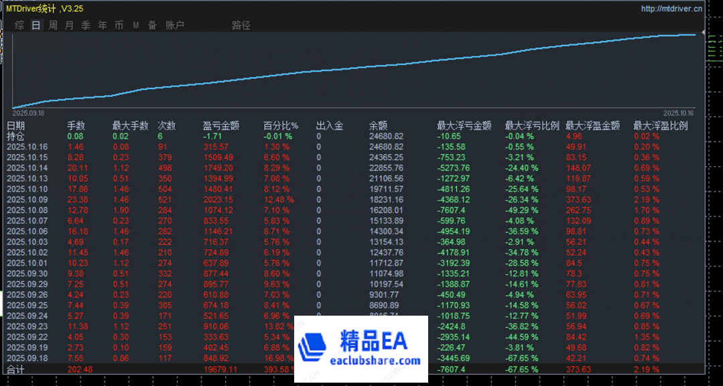The width and height of the screenshot is (723, 386).
Task: Switch to the 账户 account tab
Action: pyautogui.click(x=174, y=25)
